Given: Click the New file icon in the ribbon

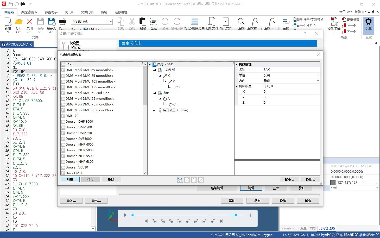Looking at the screenshot, I should coord(8,22).
